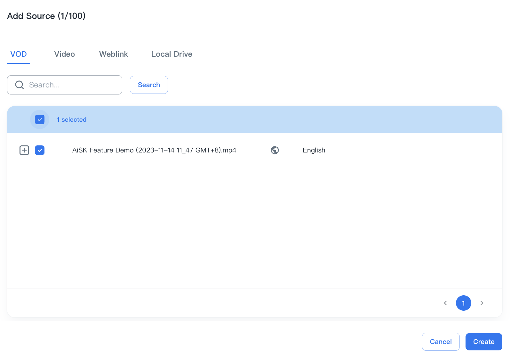
Task: Click the Add Source (1/100) heading
Action: point(46,16)
